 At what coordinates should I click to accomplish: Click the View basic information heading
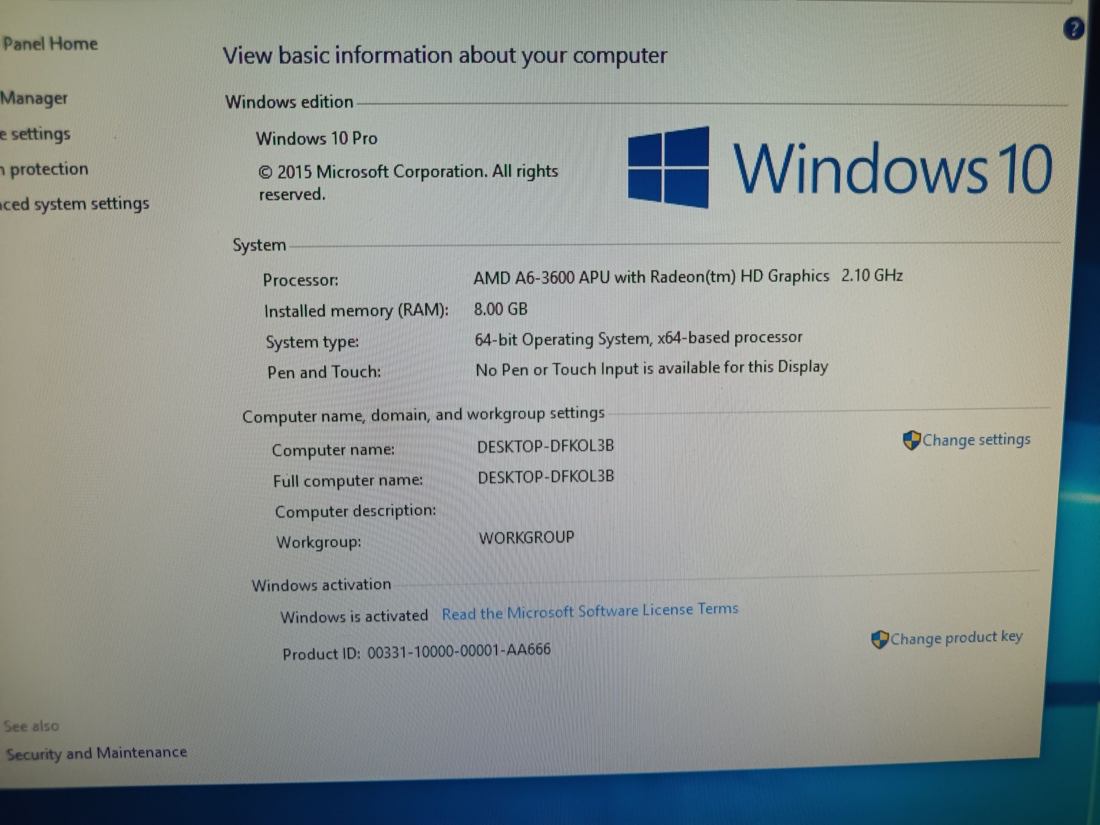[444, 56]
